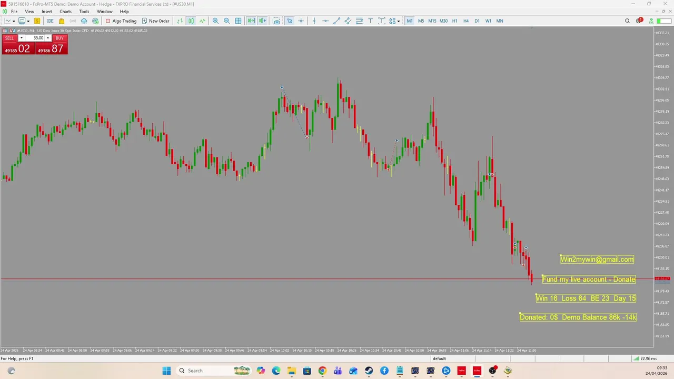Screen dimensions: 674x379
Task: Open notifications icon with red badge
Action: point(639,21)
